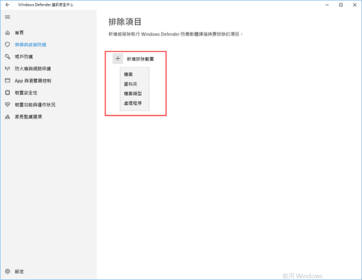Open 家長監護選項 section

click(28, 117)
